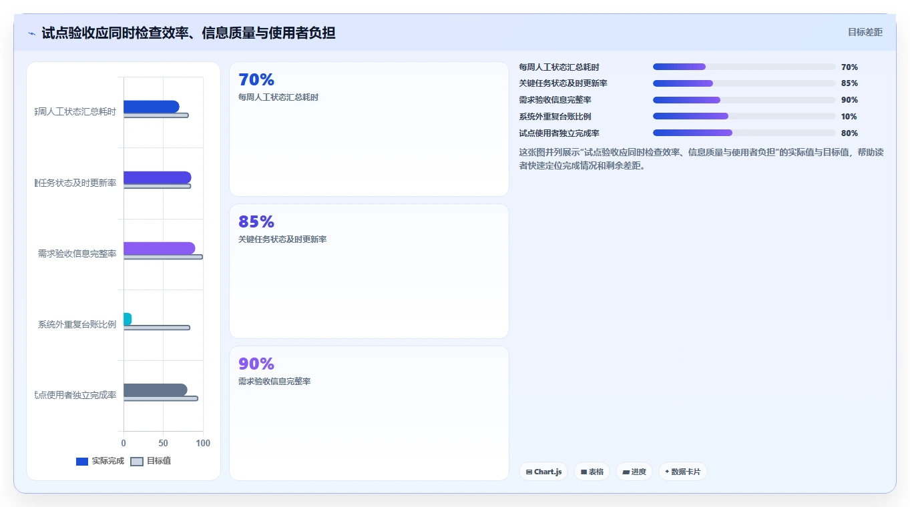Image resolution: width=910 pixels, height=507 pixels.
Task: Open the 70% 每周人工状态汇总耗时 card
Action: [369, 129]
